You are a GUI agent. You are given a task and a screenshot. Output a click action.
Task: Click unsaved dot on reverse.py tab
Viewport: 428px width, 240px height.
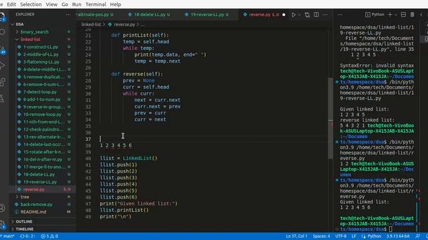[284, 15]
